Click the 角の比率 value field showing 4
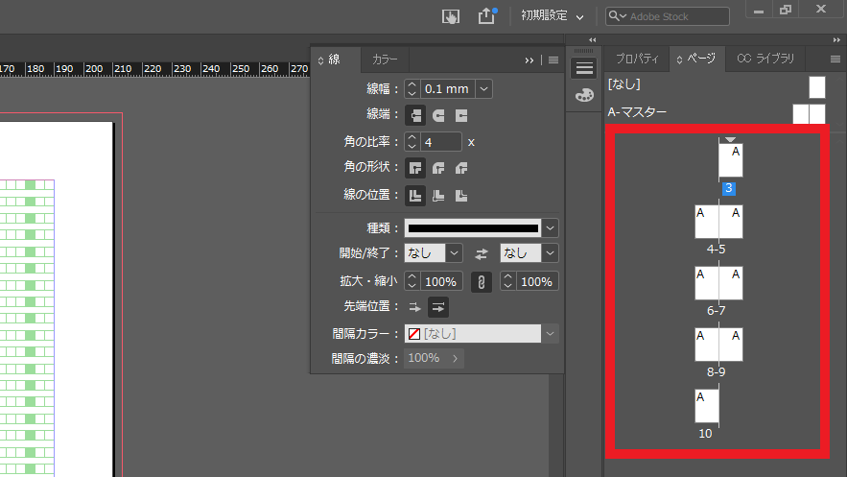 tap(441, 142)
